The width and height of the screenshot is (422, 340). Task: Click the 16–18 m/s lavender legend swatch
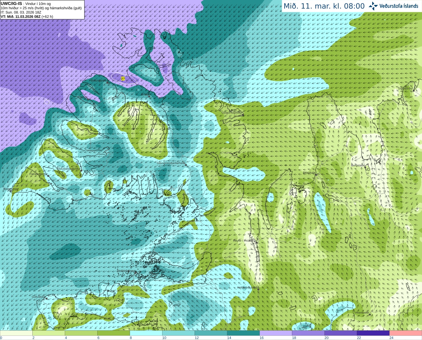coord(276,333)
